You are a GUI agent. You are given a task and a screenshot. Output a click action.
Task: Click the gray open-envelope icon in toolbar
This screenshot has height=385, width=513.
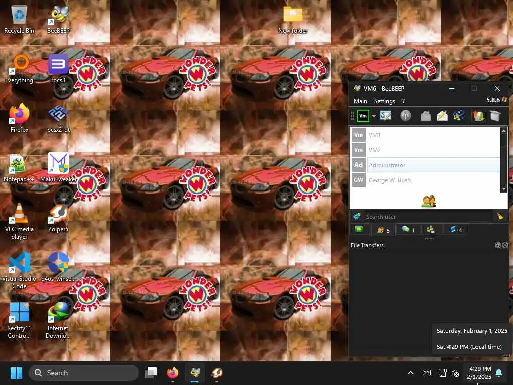click(x=426, y=116)
